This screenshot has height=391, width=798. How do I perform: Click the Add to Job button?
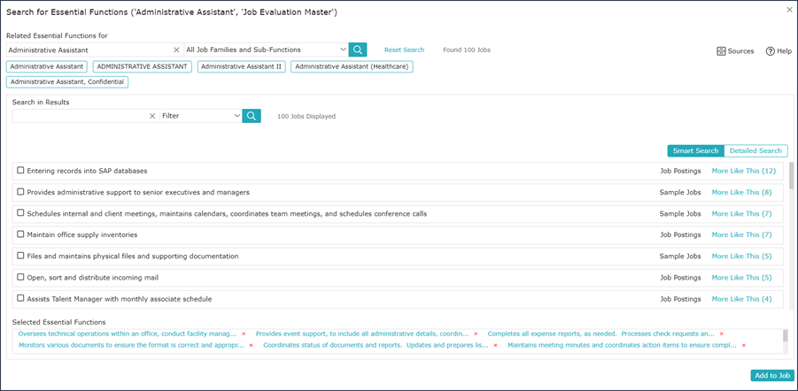click(772, 375)
